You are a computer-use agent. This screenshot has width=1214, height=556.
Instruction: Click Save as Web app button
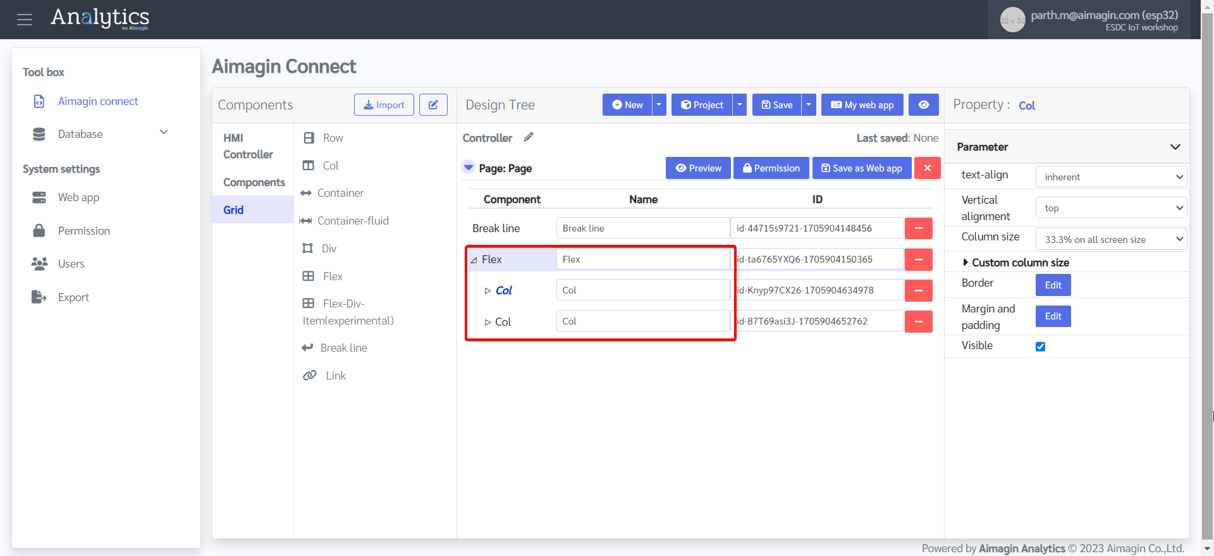pyautogui.click(x=862, y=168)
